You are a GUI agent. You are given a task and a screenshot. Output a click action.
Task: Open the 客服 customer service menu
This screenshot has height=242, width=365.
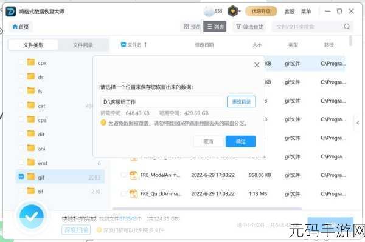click(290, 12)
